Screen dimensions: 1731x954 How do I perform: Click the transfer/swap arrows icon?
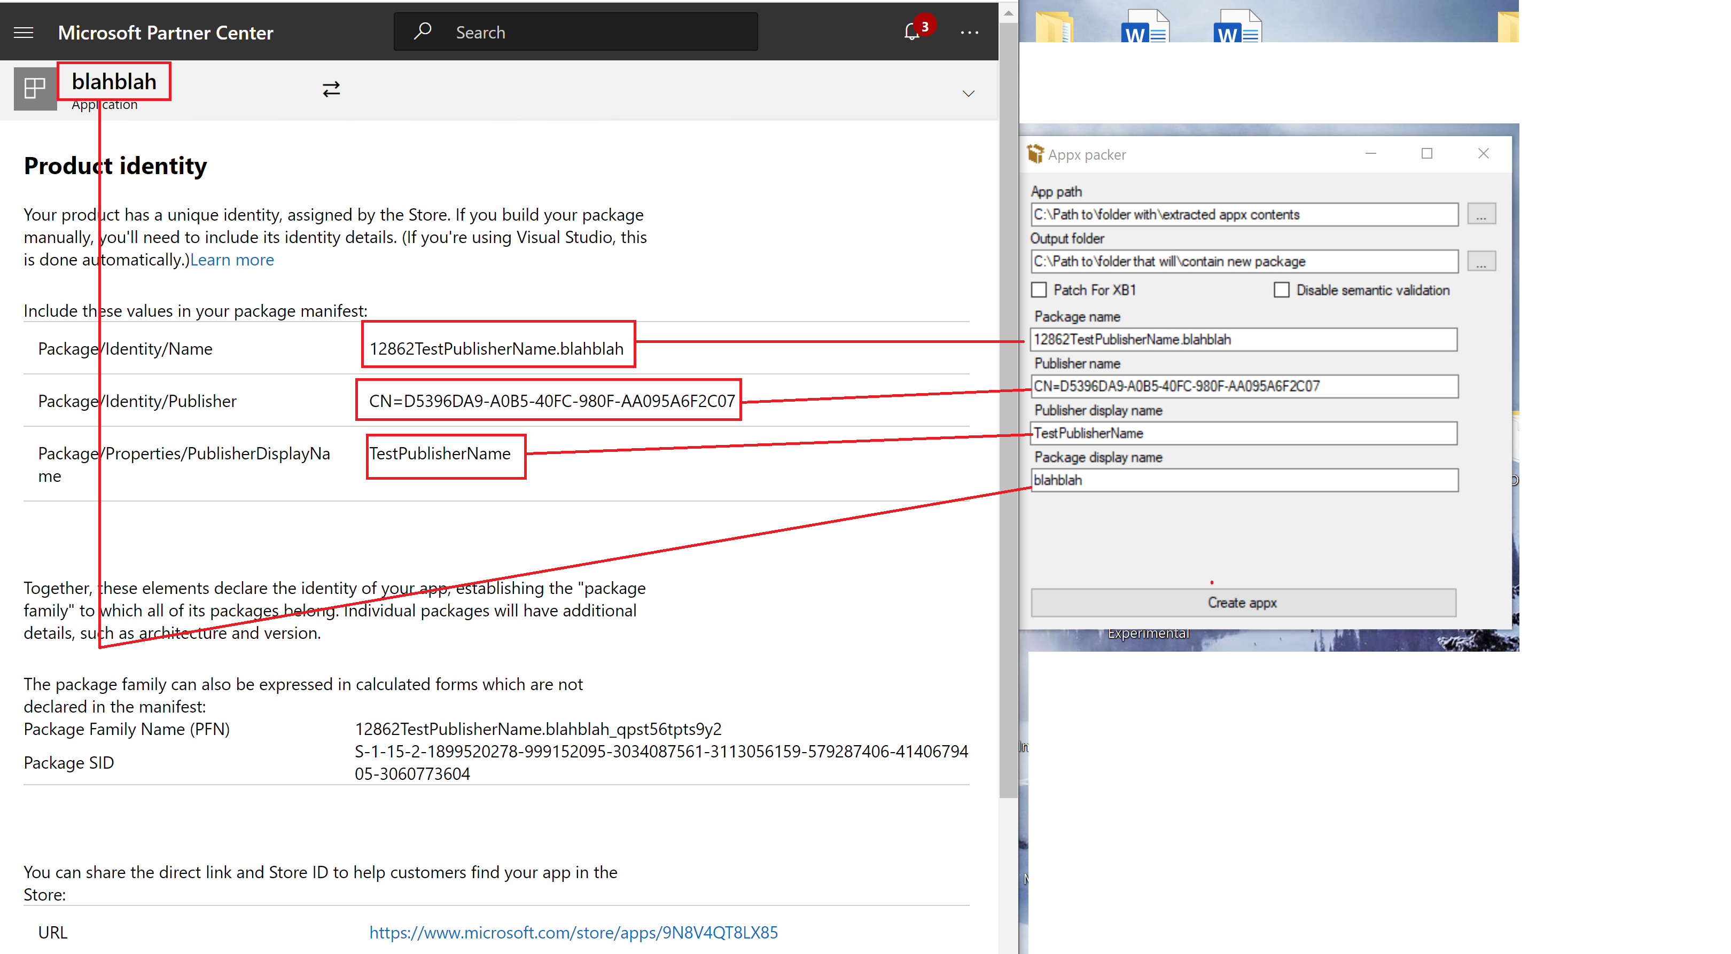pyautogui.click(x=331, y=89)
